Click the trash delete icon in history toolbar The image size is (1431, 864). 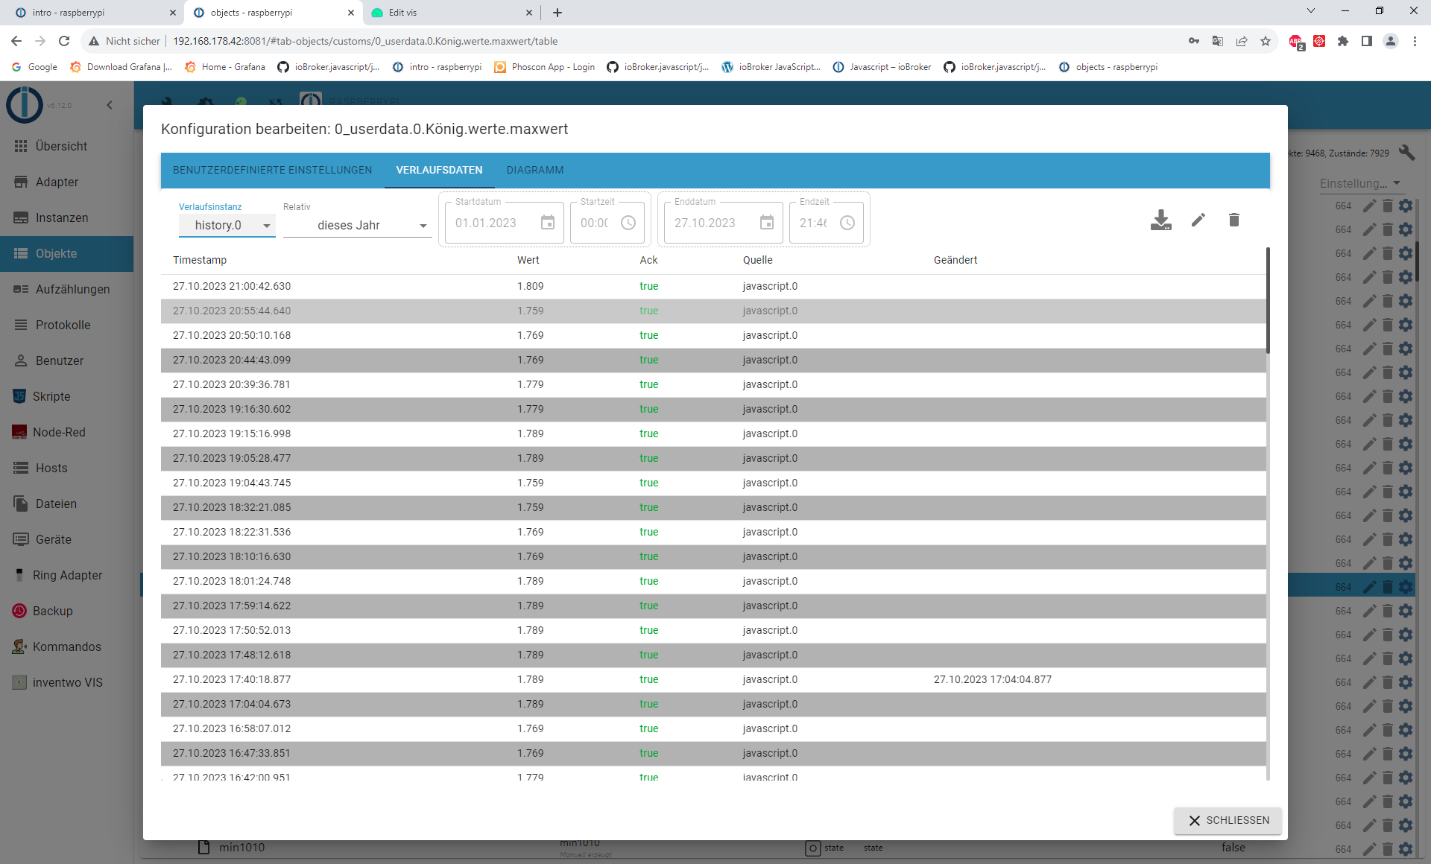[1234, 220]
